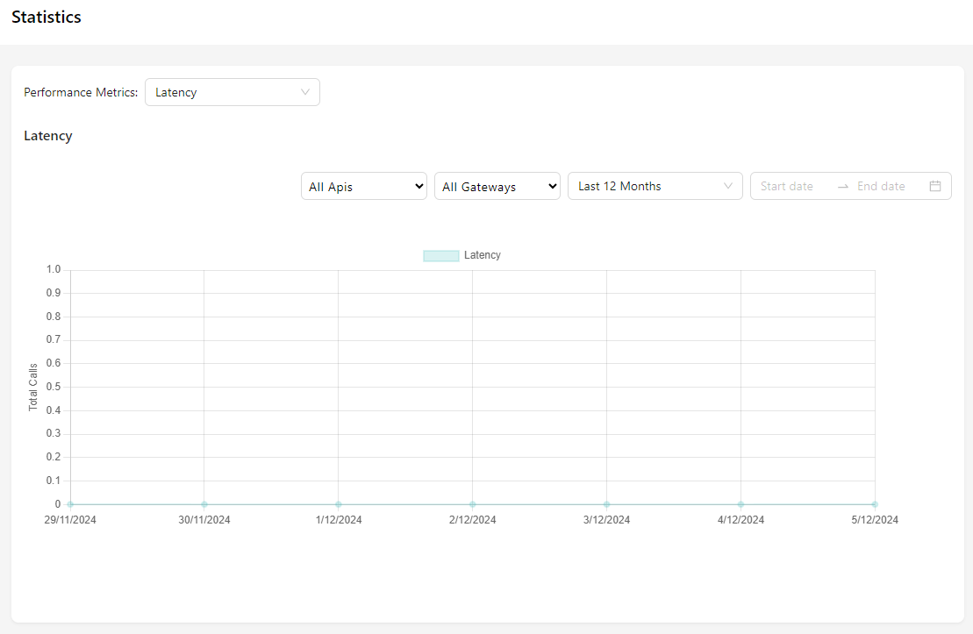973x634 pixels.
Task: Click the calendar icon in date range picker
Action: (935, 186)
